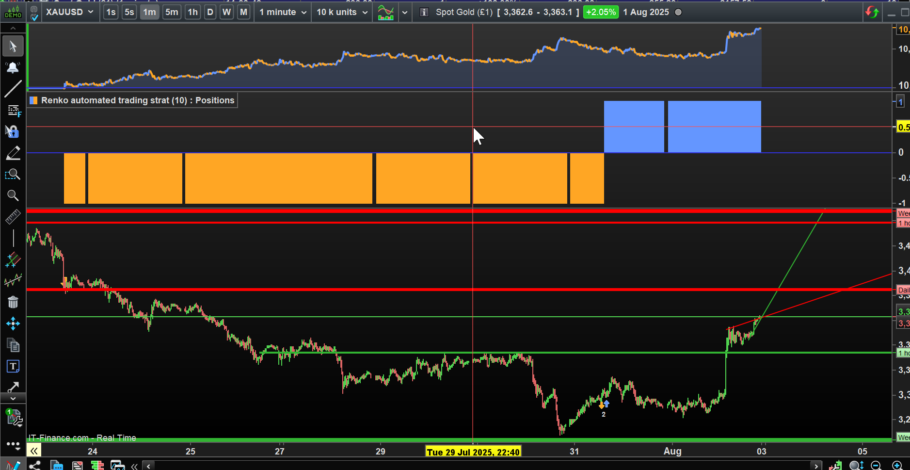The height and width of the screenshot is (470, 910).
Task: Toggle the real-time status dot
Action: pyautogui.click(x=678, y=12)
